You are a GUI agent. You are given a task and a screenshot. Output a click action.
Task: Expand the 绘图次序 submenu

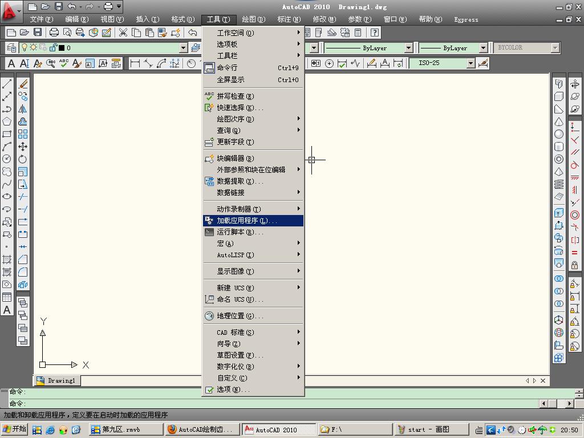click(254, 119)
